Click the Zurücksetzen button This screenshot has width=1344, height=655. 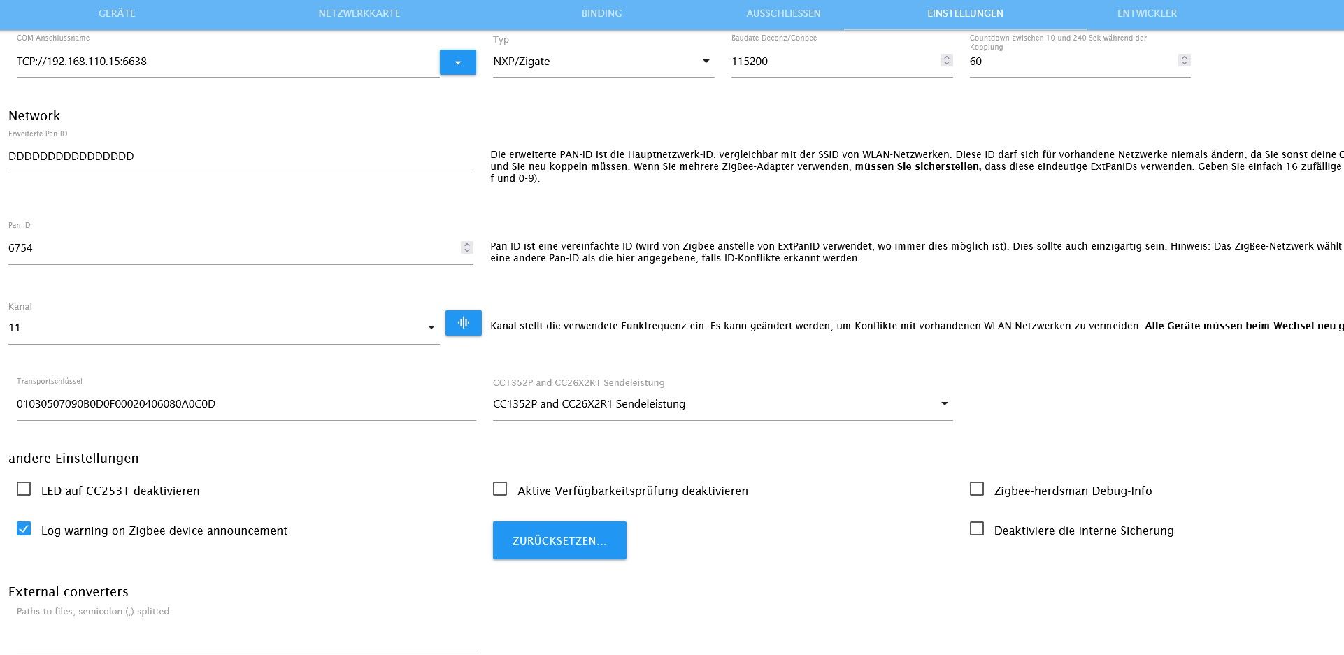click(x=559, y=540)
